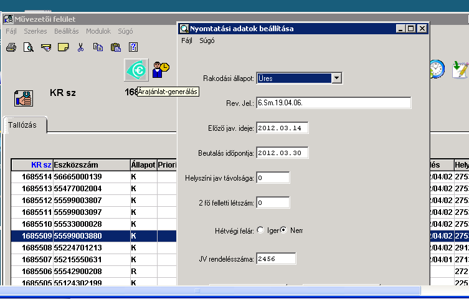Sort by the KR sz column header

click(x=32, y=165)
